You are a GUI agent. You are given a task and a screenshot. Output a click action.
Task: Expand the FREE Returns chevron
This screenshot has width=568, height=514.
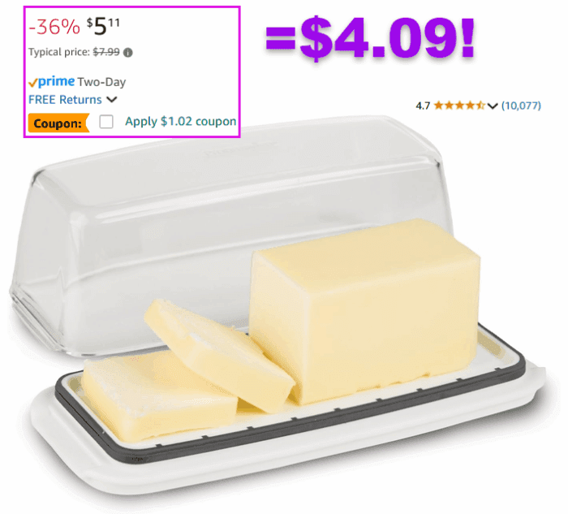(112, 99)
